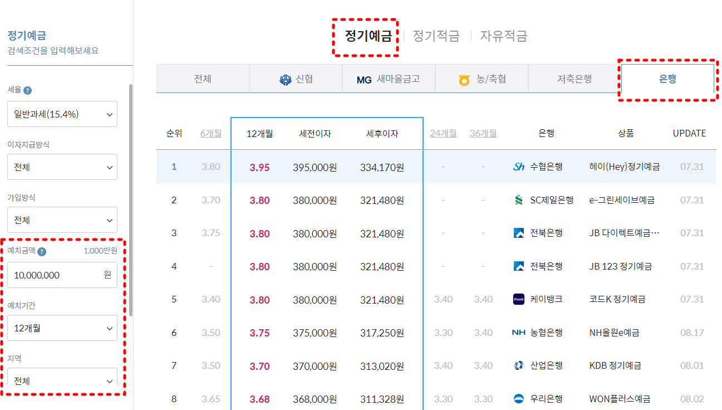Screen dimensions: 722x410
Task: Click 395,000원 pre-tax interest
Action: click(x=315, y=167)
